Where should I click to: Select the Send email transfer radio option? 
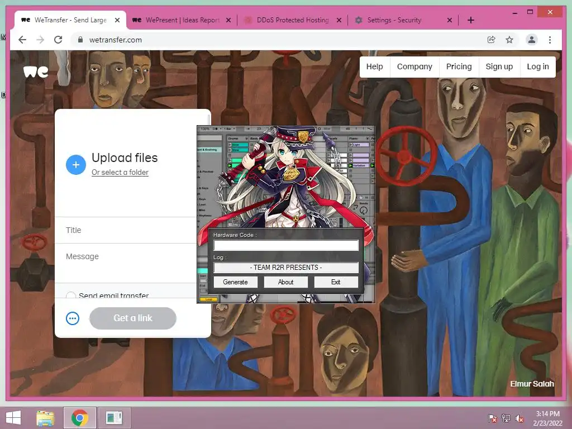coord(71,295)
